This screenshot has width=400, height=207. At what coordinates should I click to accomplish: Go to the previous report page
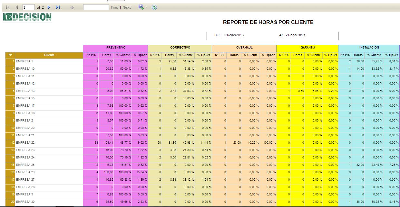click(x=17, y=7)
